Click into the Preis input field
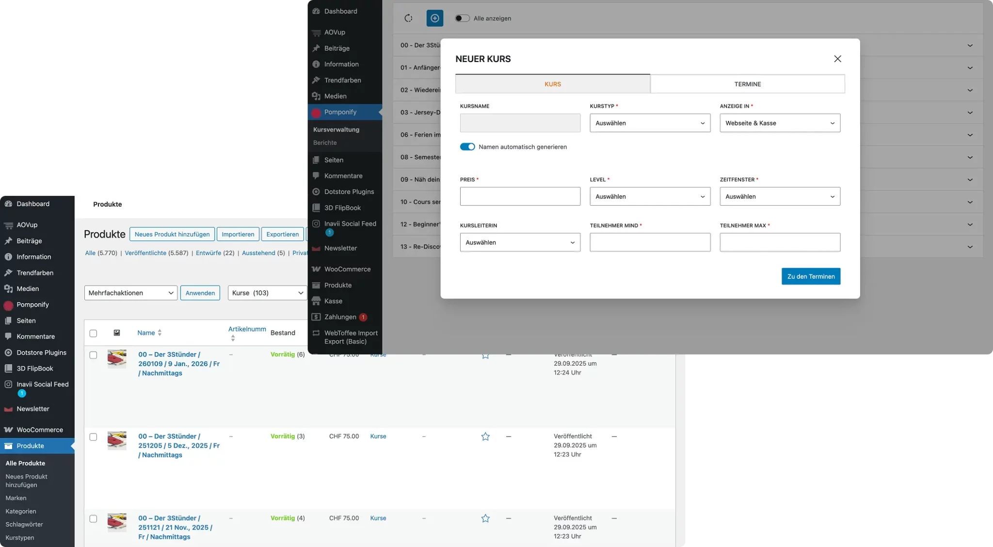 click(x=520, y=196)
